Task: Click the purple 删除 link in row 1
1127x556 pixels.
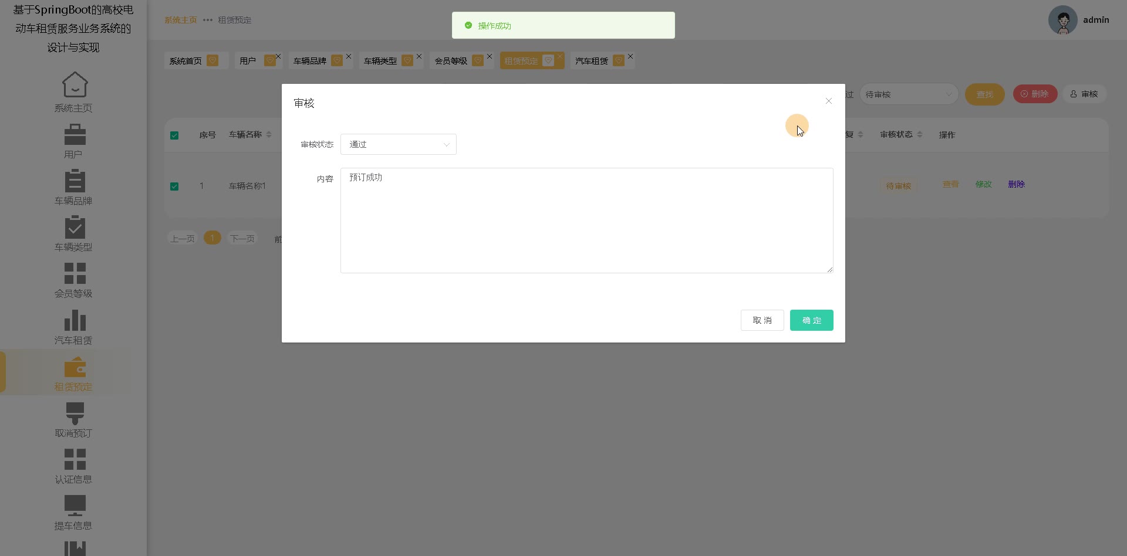Action: 1017,184
